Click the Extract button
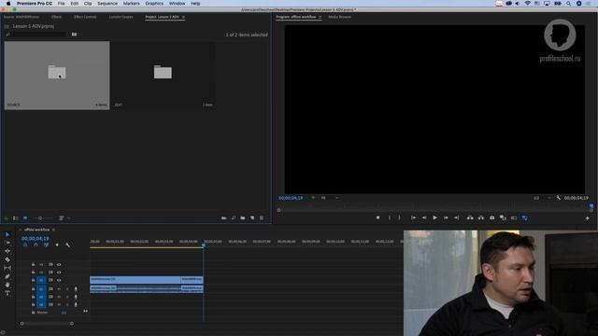 (481, 217)
